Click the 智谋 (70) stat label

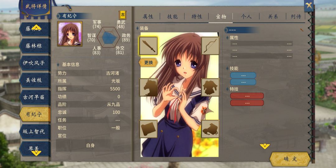[x=91, y=38]
